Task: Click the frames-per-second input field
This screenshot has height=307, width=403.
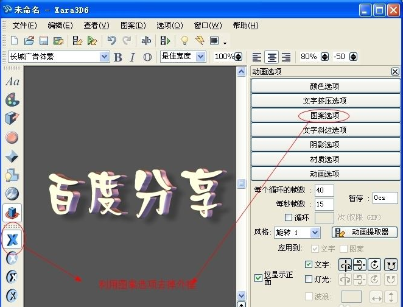Action: 324,204
